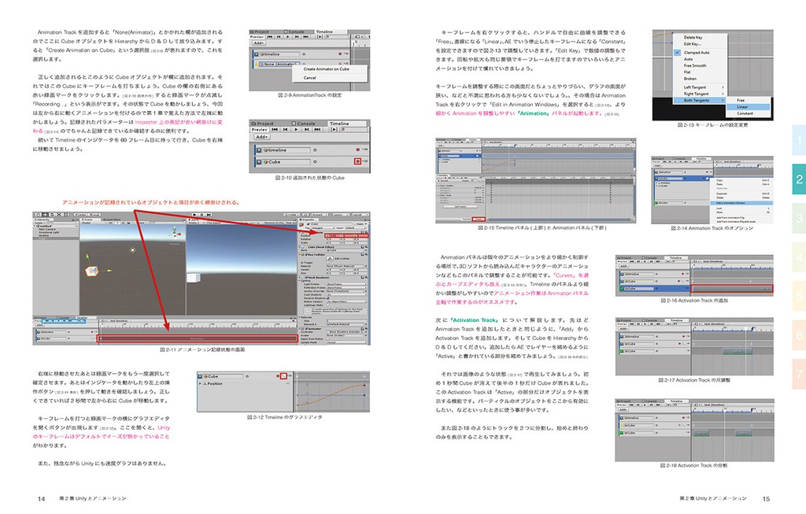The width and height of the screenshot is (806, 514).
Task: Toggle recording with the Cube track's red record button
Action: click(x=357, y=161)
